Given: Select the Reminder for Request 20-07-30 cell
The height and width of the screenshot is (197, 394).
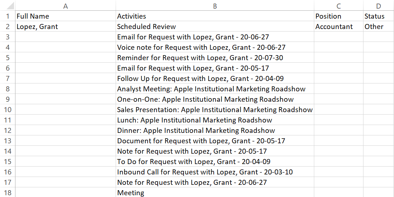Looking at the screenshot, I should (x=215, y=58).
